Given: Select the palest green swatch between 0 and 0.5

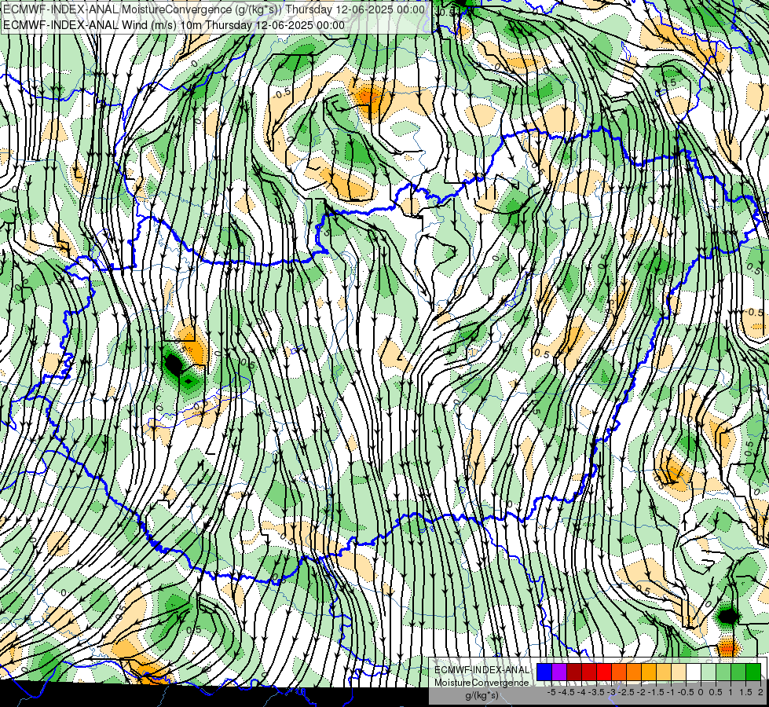Looking at the screenshot, I should point(709,672).
